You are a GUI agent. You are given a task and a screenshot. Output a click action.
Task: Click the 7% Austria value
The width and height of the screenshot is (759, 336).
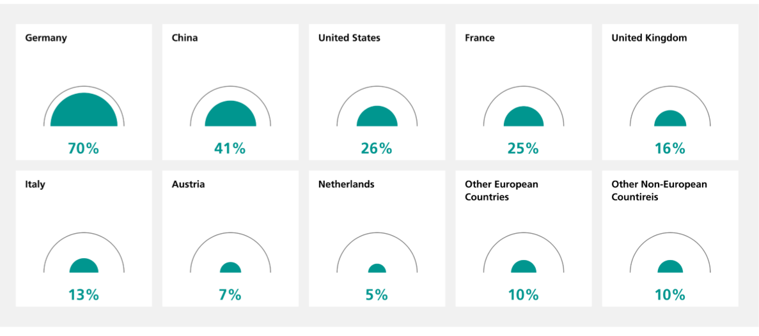pyautogui.click(x=230, y=295)
